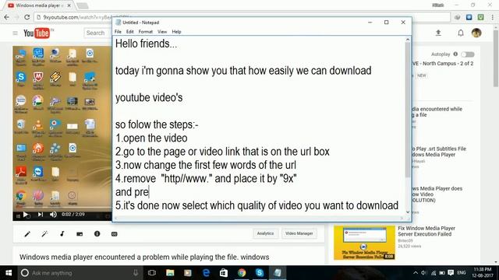Click the Video Manager button

tap(299, 233)
